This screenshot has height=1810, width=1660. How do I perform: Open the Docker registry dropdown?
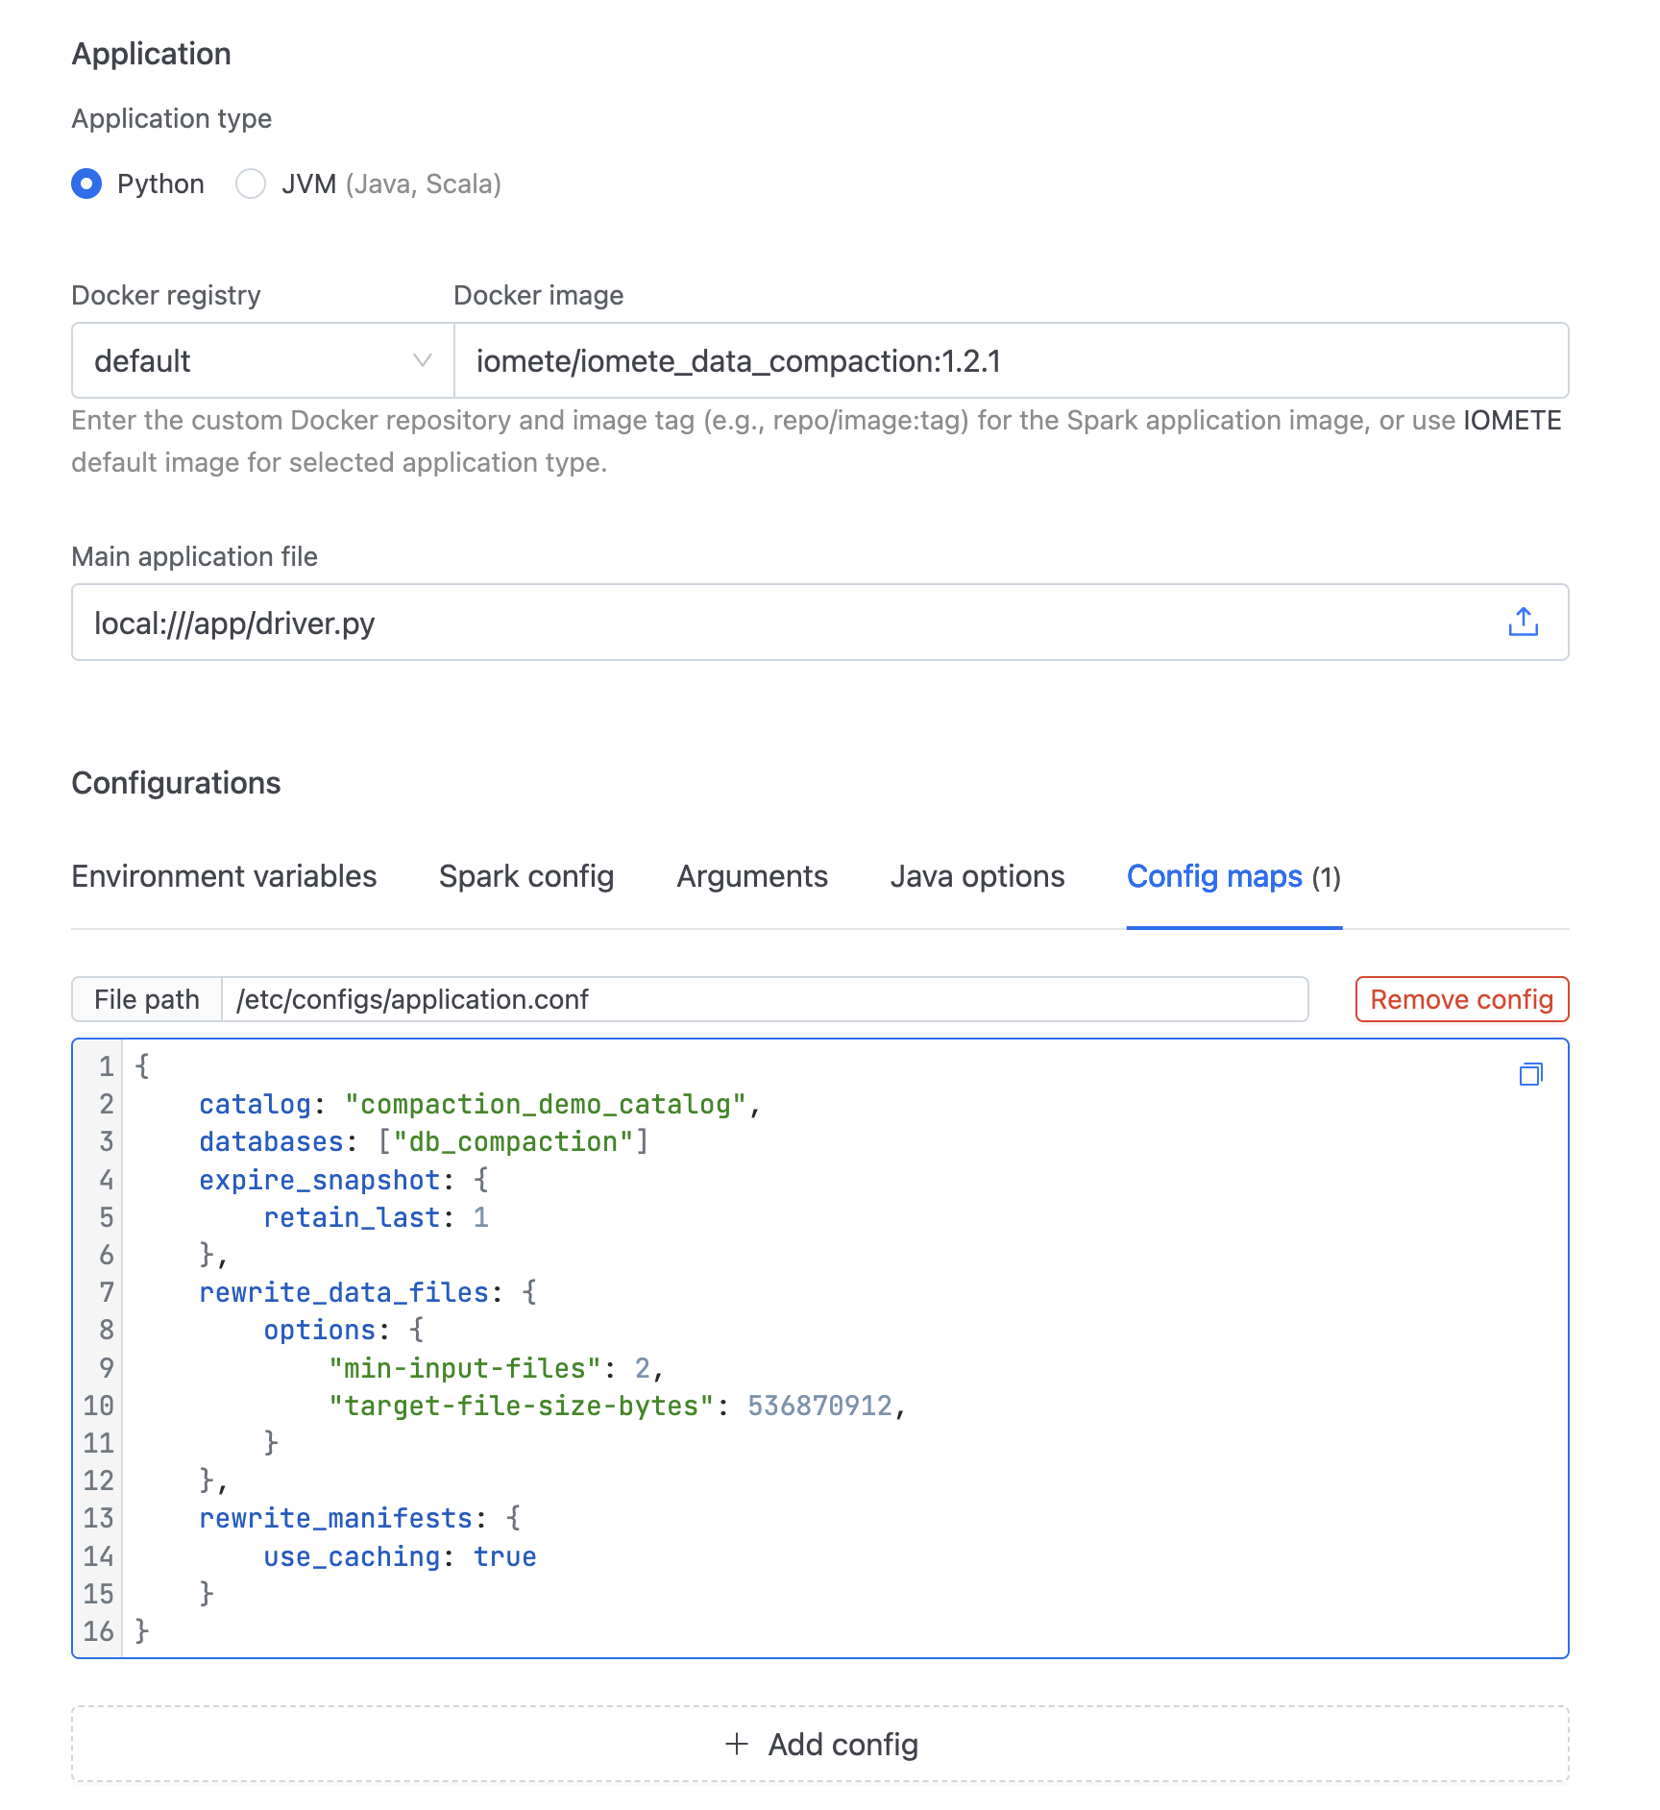point(263,360)
